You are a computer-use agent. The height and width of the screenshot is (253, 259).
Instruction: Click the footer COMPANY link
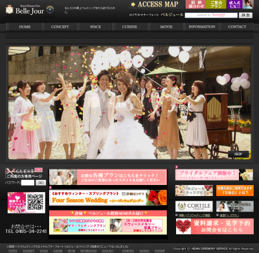(128, 251)
